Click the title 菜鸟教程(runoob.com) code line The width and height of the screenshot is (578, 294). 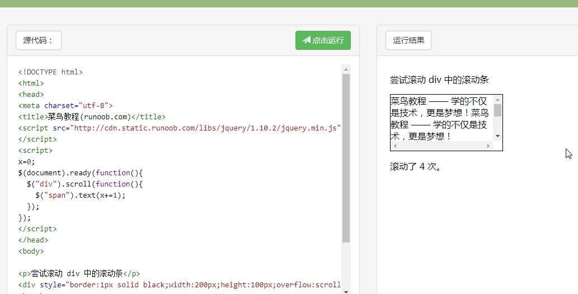coord(92,117)
